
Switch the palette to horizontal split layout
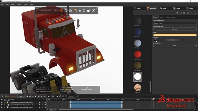point(184,13)
